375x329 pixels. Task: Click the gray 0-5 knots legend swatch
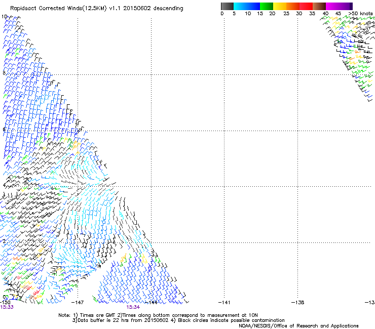[227, 6]
